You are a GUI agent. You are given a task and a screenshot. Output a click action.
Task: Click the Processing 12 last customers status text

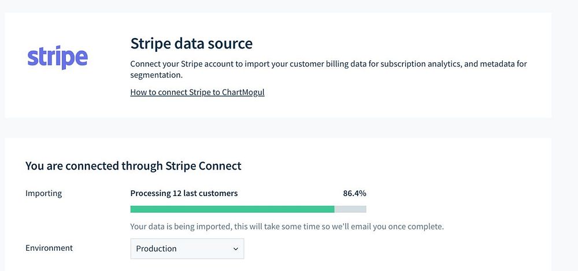[184, 193]
